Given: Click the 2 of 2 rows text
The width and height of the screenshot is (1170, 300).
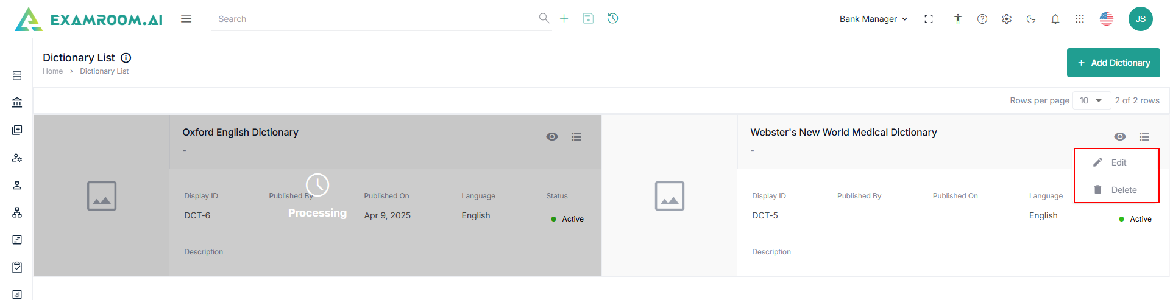Looking at the screenshot, I should point(1137,100).
